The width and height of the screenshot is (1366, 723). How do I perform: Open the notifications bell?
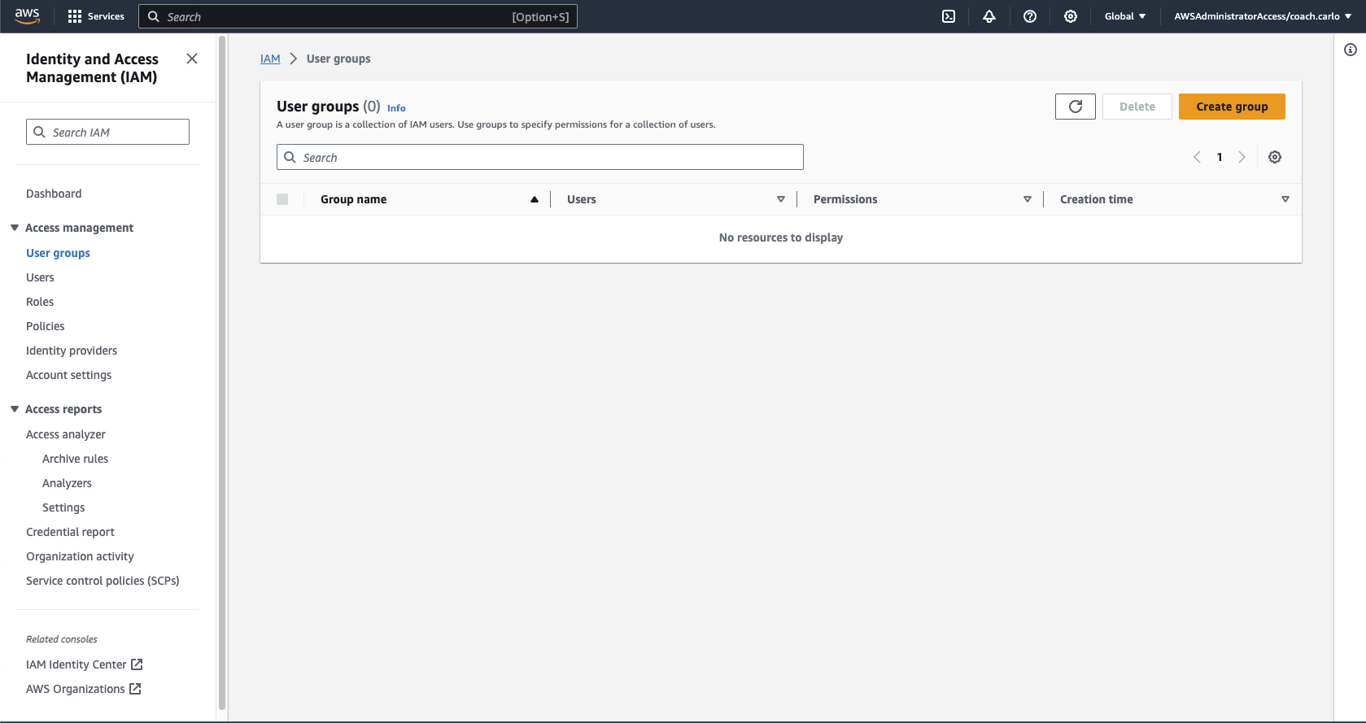coord(989,16)
